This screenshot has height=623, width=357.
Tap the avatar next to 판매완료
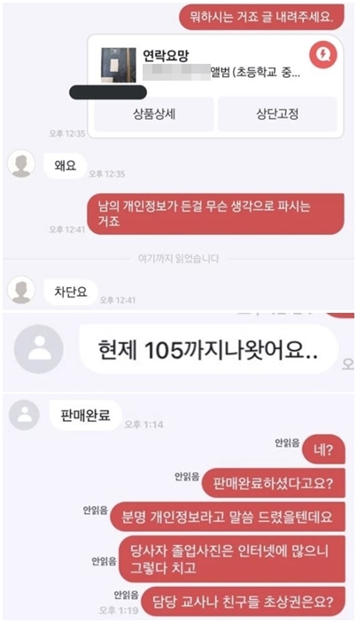24,415
